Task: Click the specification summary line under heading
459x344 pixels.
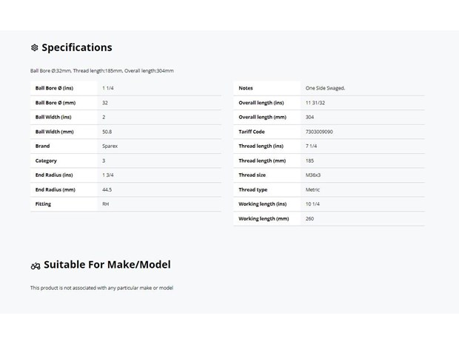Action: pyautogui.click(x=102, y=71)
